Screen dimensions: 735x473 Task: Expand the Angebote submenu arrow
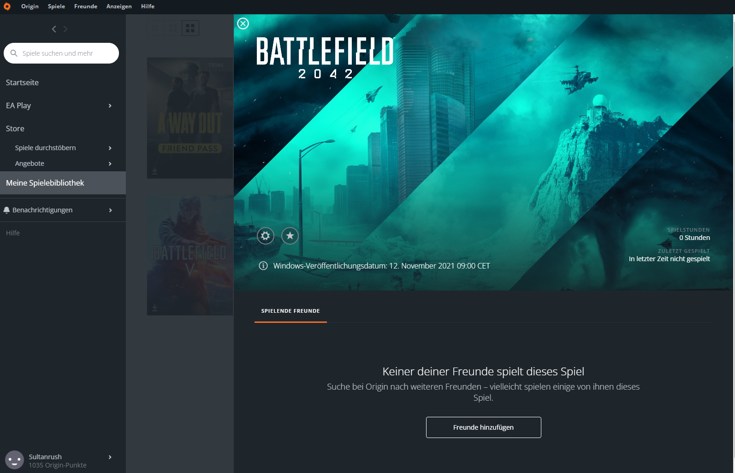tap(110, 164)
